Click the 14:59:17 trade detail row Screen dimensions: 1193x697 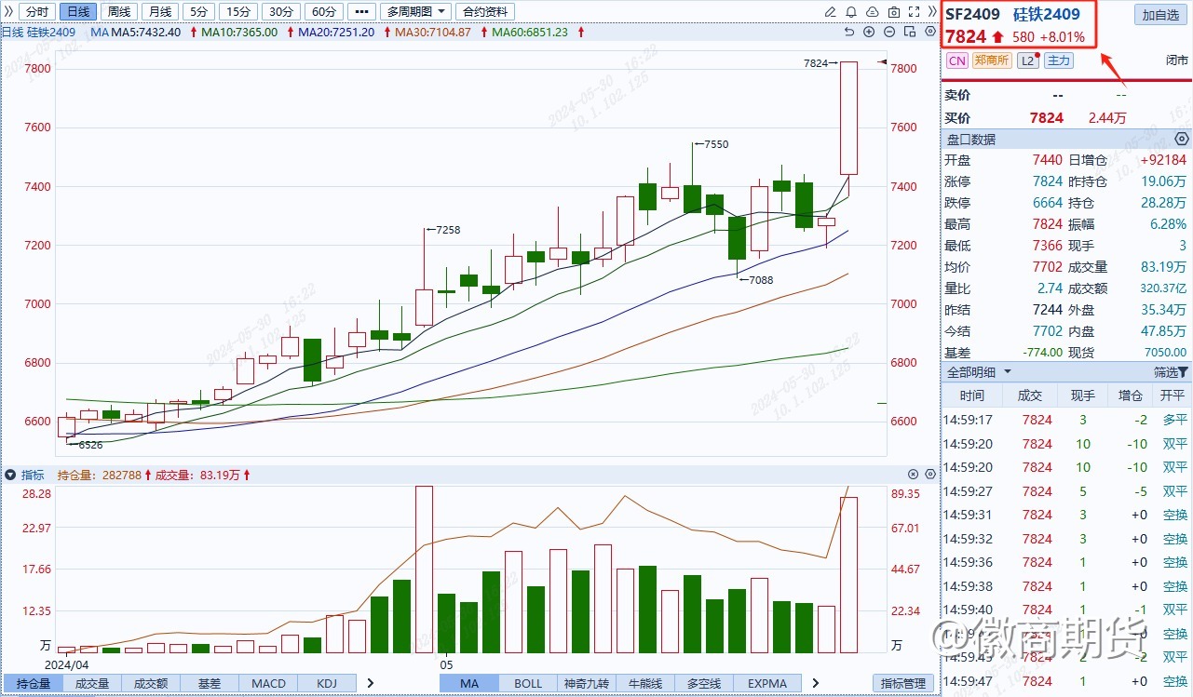point(1066,421)
